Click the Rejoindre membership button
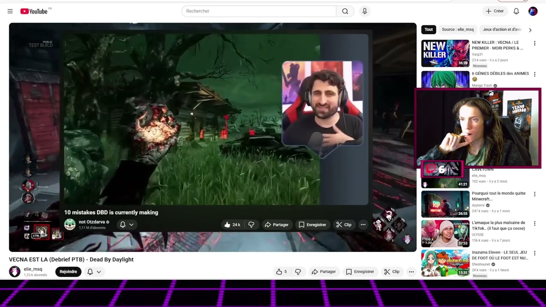 (68, 272)
